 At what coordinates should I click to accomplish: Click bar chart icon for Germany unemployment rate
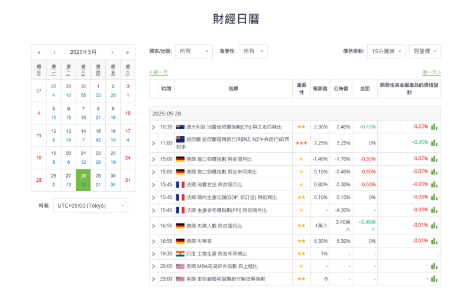click(x=435, y=242)
